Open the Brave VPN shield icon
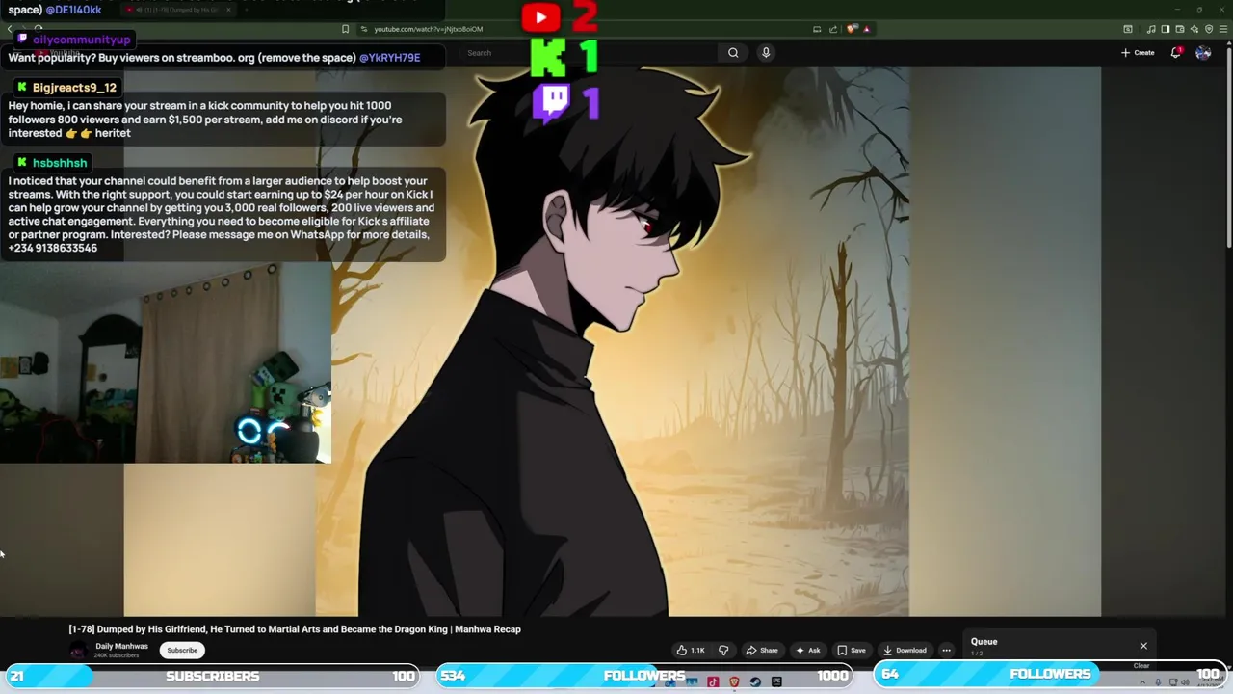Screen dimensions: 1233x694 point(1209,29)
